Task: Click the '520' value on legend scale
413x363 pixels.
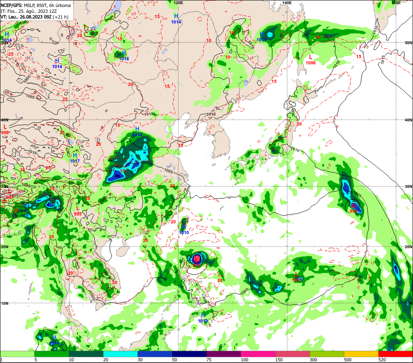Action: click(x=382, y=360)
